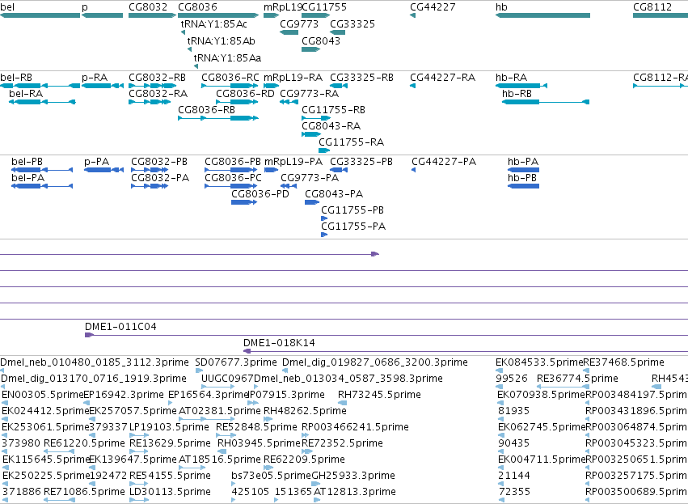
Task: Open the AT12813.3prime EST label
Action: [355, 492]
